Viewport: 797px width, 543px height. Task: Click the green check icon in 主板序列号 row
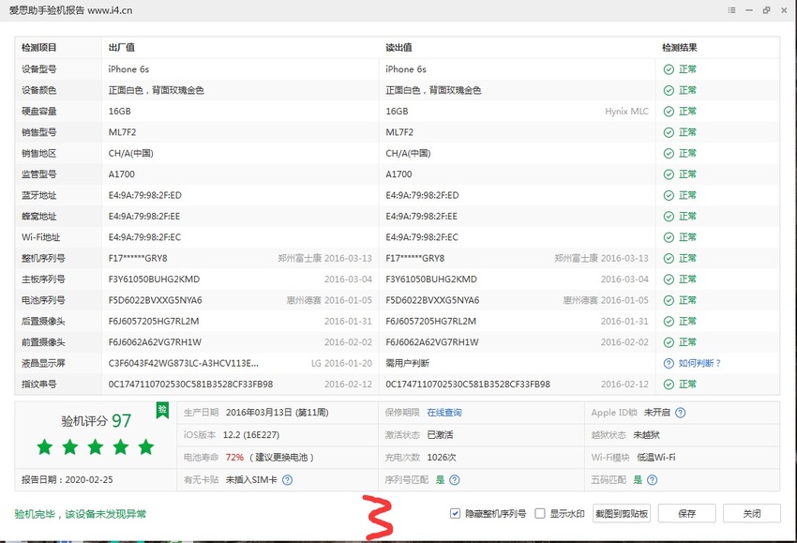[669, 279]
